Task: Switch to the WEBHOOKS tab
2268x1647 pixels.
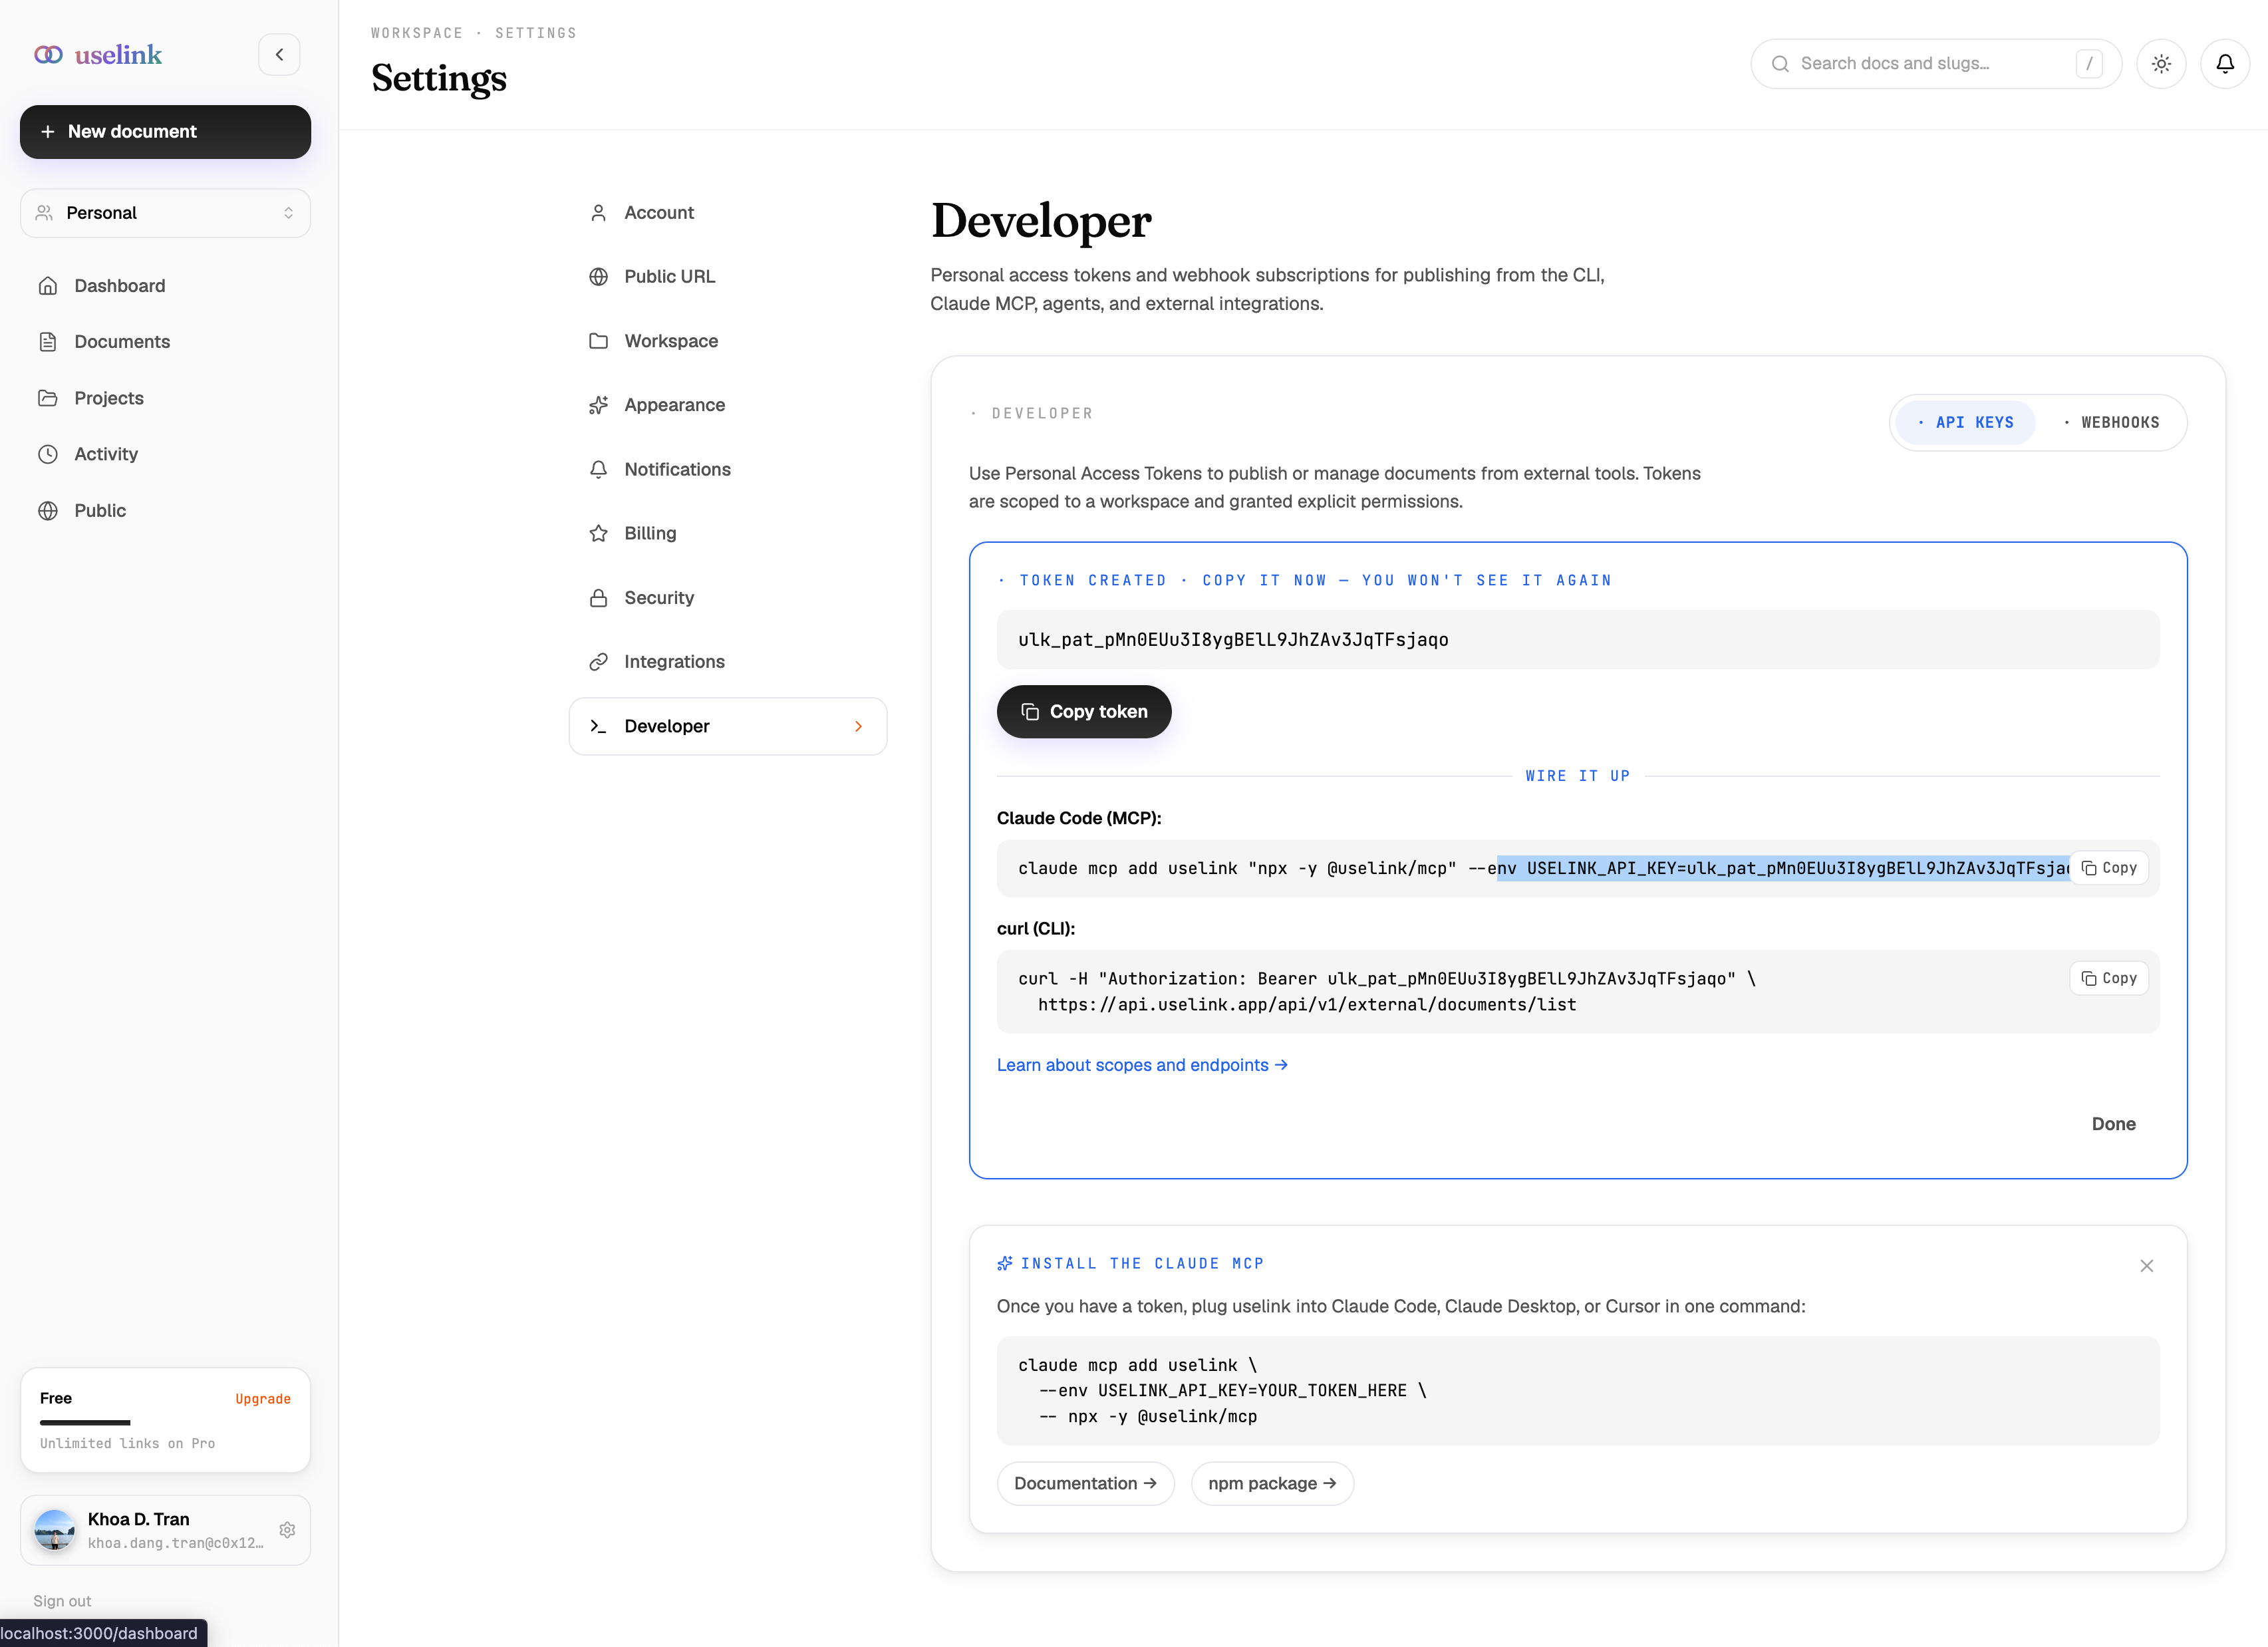Action: 2112,423
